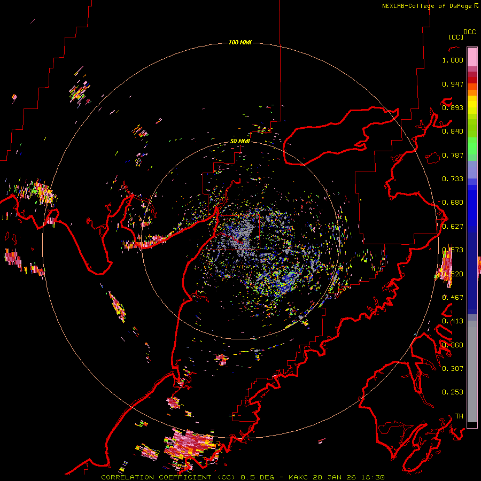
Task: Select the 0.360 scale value
Action: (453, 345)
